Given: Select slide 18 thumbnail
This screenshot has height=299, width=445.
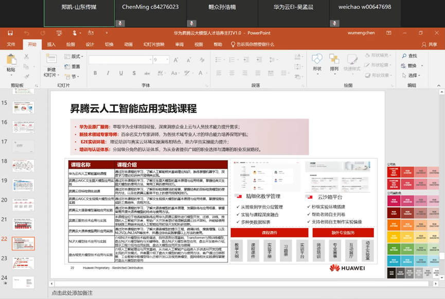Looking at the screenshot, I should (23, 166).
